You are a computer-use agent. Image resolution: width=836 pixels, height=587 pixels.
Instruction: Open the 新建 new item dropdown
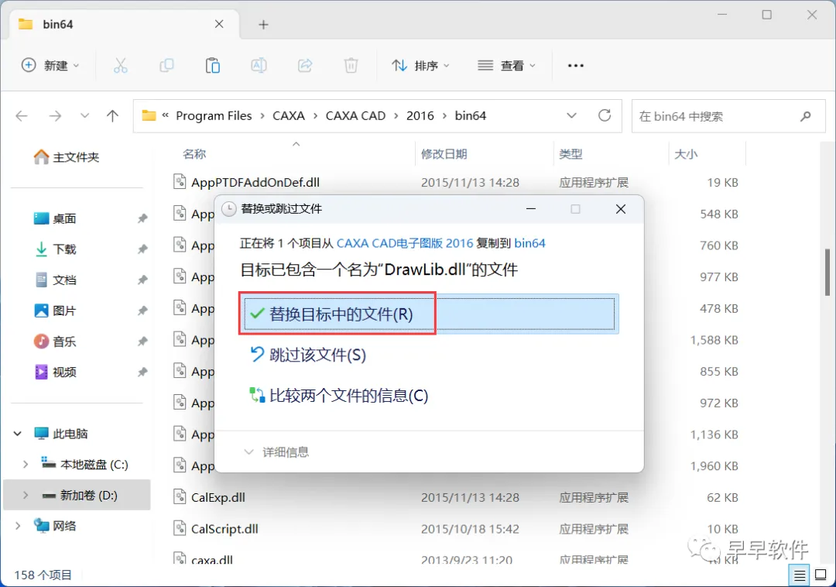pyautogui.click(x=50, y=66)
